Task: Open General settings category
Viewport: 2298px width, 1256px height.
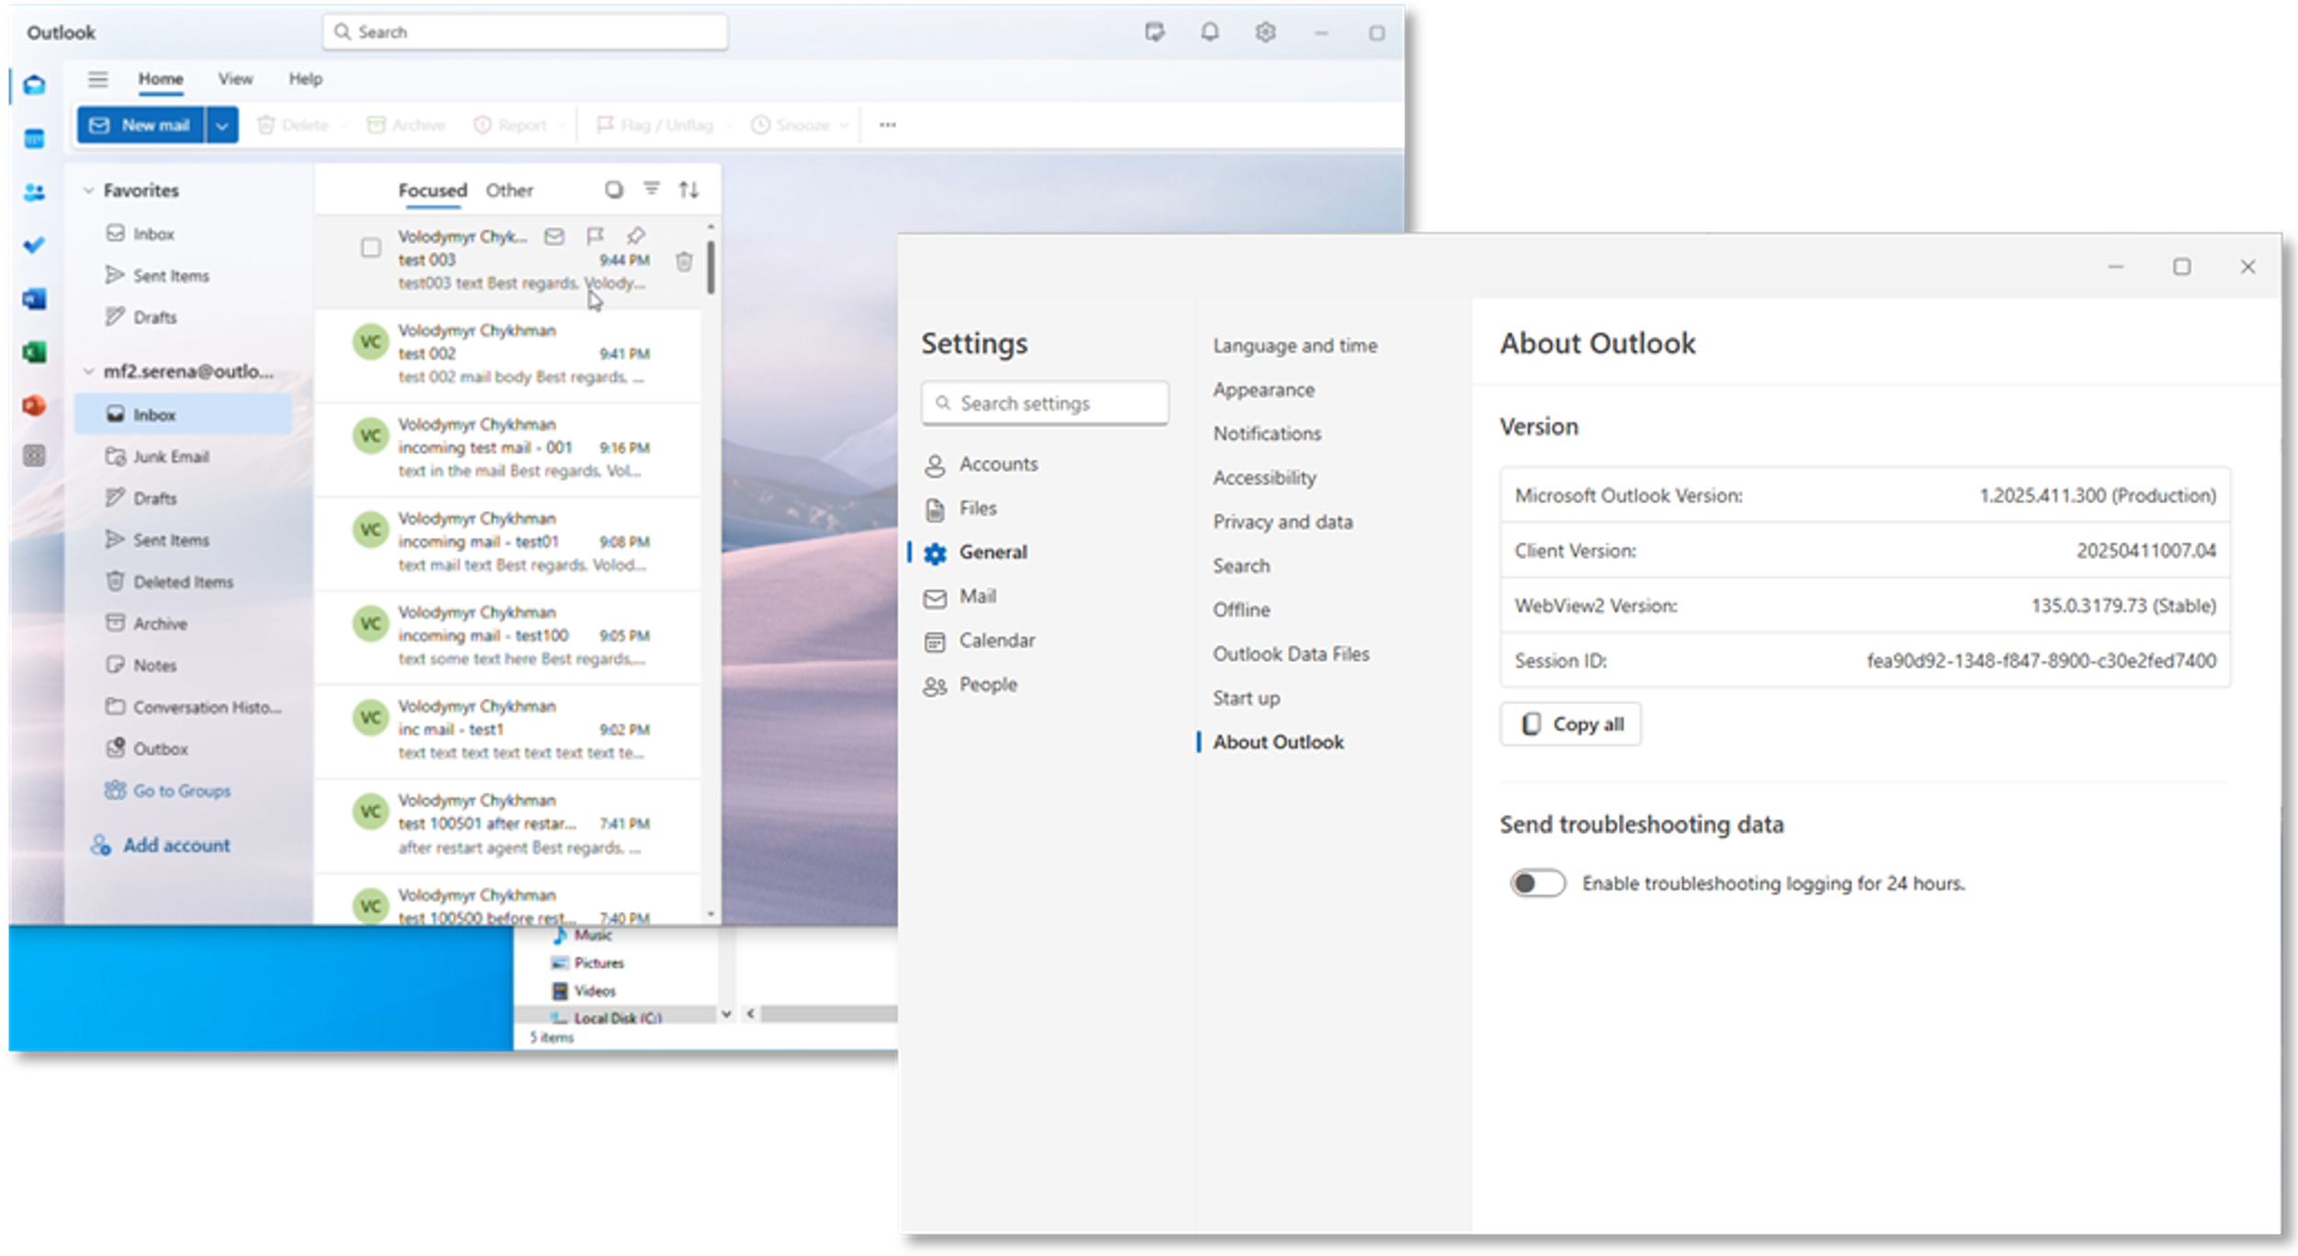Action: [x=975, y=553]
